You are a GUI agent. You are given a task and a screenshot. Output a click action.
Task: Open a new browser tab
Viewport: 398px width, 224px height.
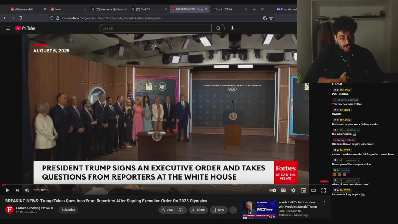click(254, 9)
